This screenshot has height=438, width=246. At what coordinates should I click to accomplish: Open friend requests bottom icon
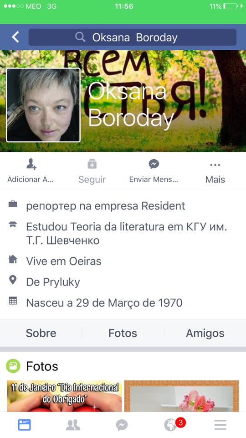(x=73, y=425)
